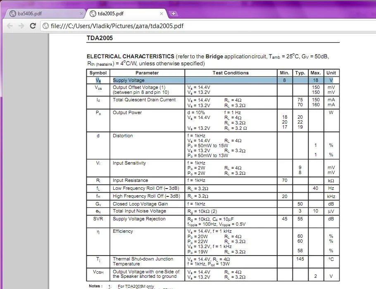
Task: Click 'fripple = 100Hz, Vripple = 0.5V' condition
Action: point(216,224)
